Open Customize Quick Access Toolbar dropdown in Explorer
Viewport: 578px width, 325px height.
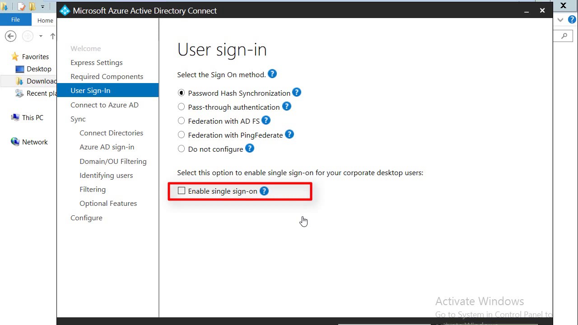click(x=43, y=7)
